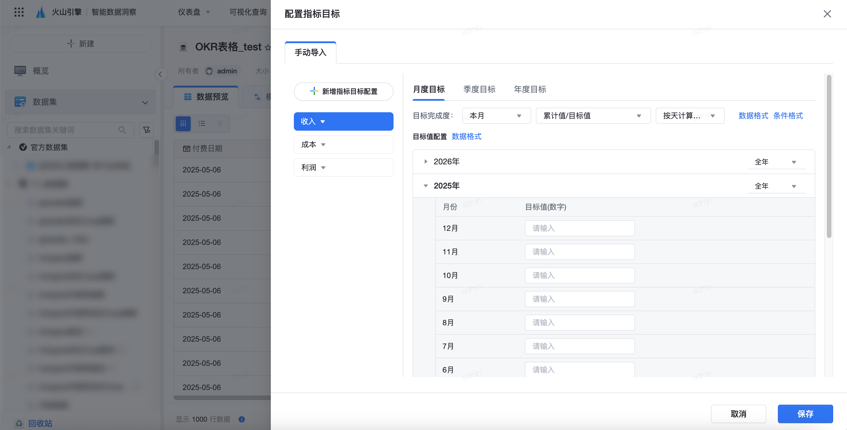Click the 搜索数据集关键词 search field
The height and width of the screenshot is (430, 847).
[71, 130]
